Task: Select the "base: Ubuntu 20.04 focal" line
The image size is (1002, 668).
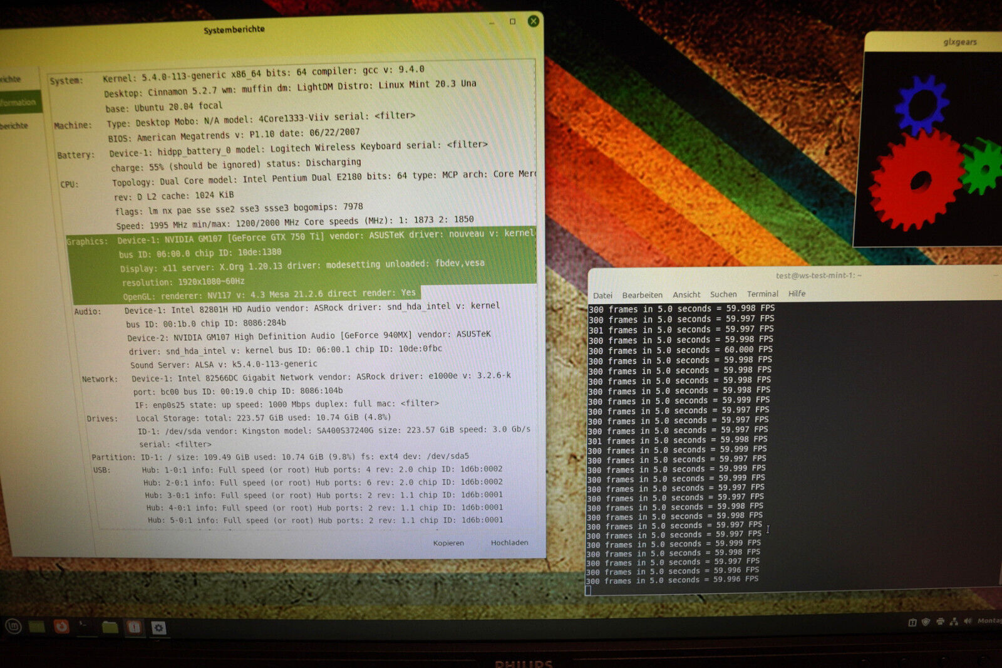Action: 163,107
